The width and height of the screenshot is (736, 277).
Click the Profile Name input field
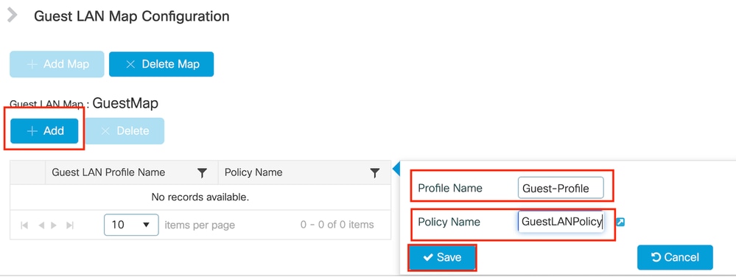(561, 189)
